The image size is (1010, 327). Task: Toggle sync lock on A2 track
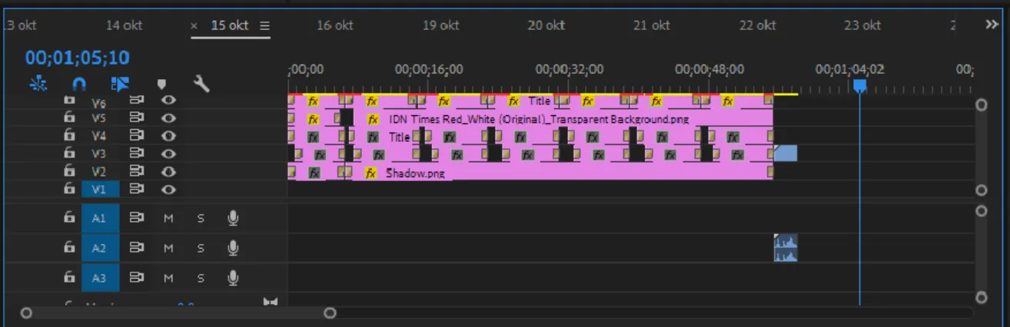pos(137,248)
